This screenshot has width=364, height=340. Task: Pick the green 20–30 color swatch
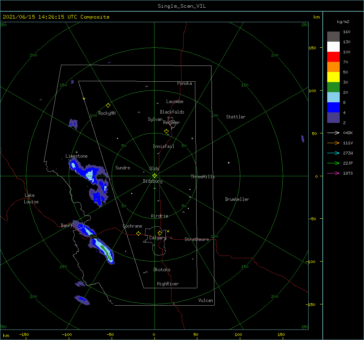pyautogui.click(x=333, y=87)
